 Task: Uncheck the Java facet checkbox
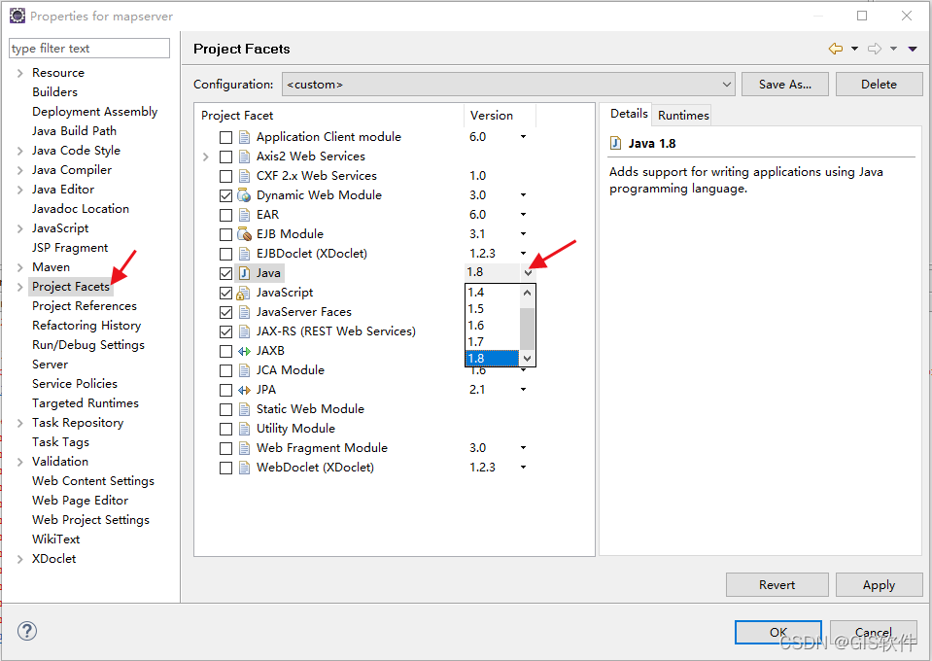[225, 273]
